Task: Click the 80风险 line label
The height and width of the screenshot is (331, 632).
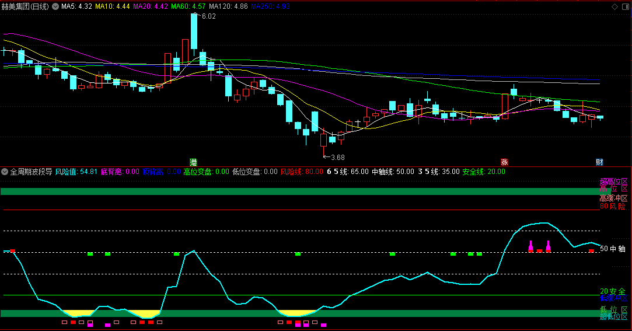Action: point(613,207)
